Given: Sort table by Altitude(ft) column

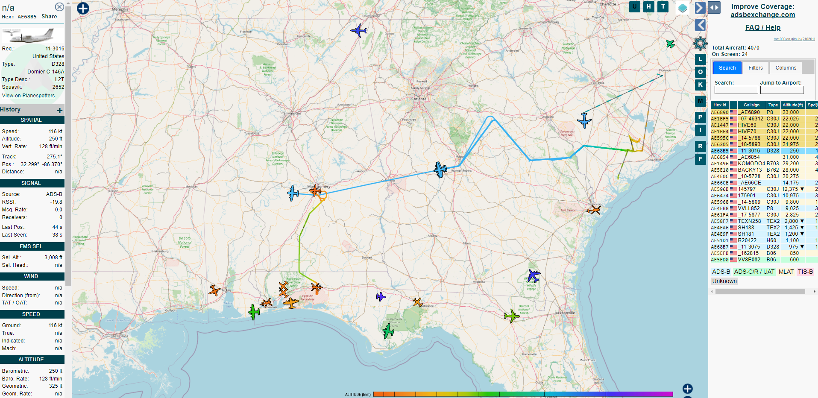Looking at the screenshot, I should tap(793, 105).
